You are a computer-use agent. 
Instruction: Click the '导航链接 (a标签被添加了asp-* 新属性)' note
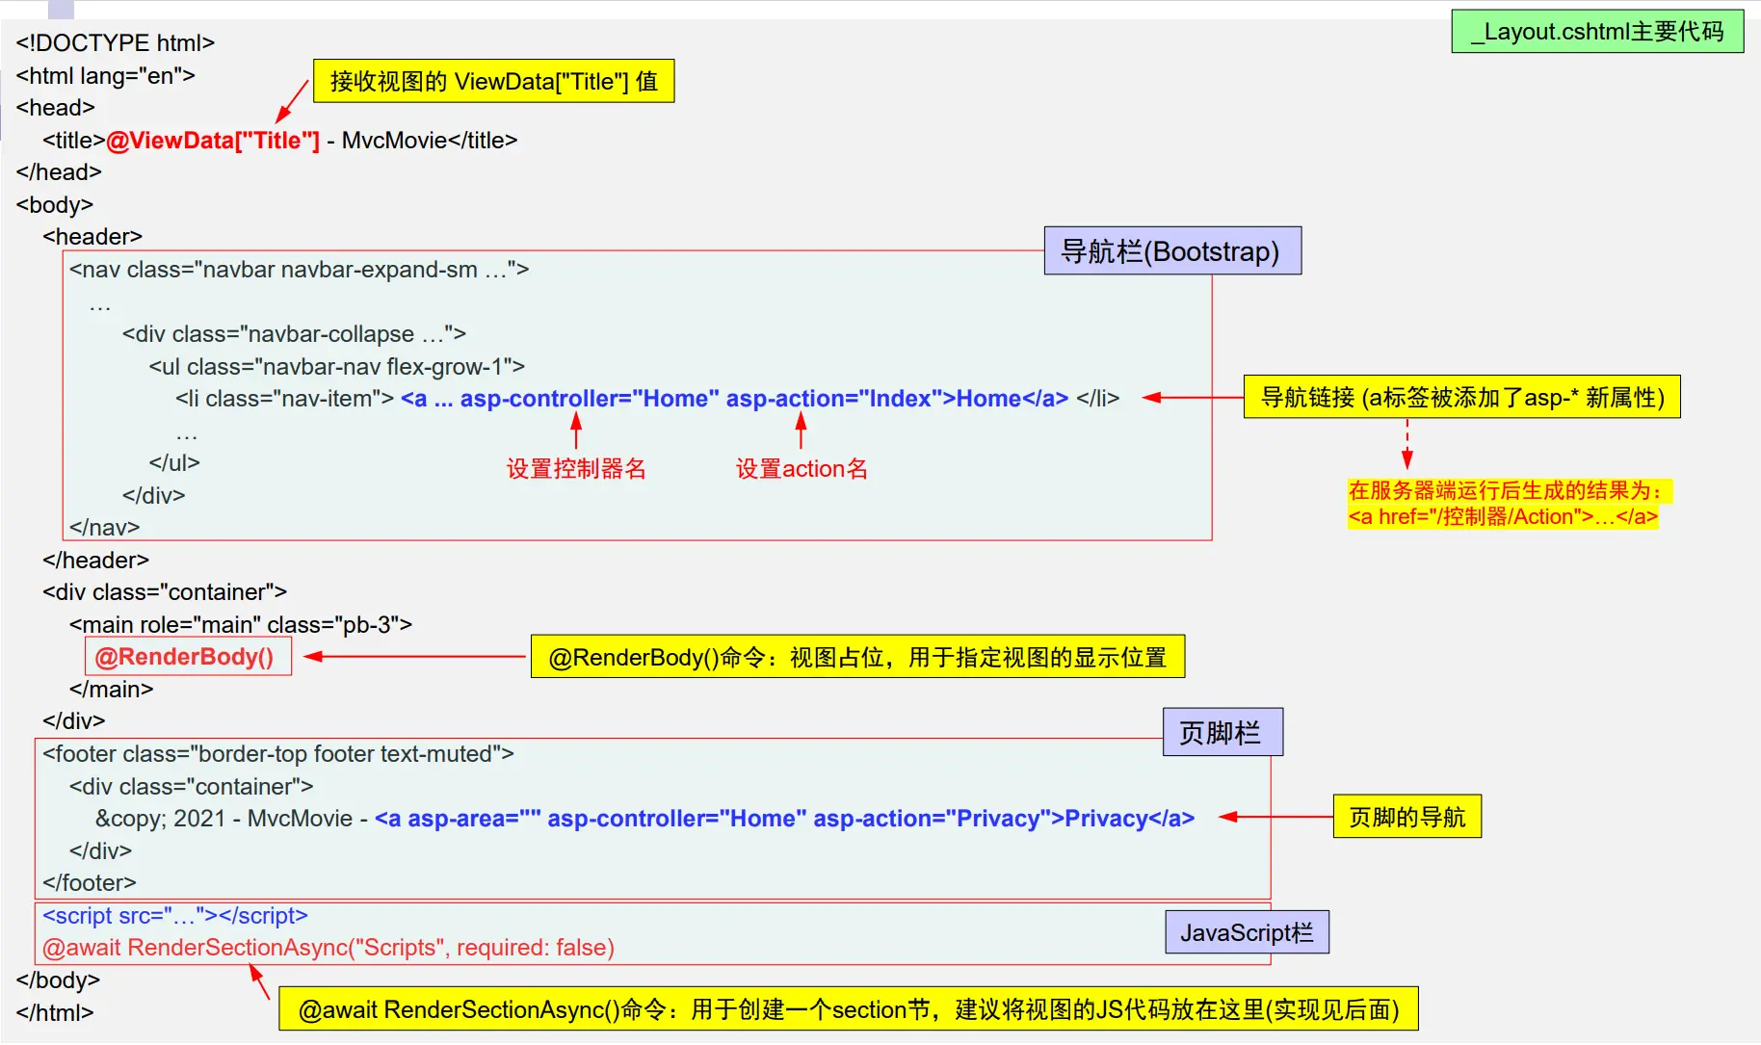(x=1461, y=397)
